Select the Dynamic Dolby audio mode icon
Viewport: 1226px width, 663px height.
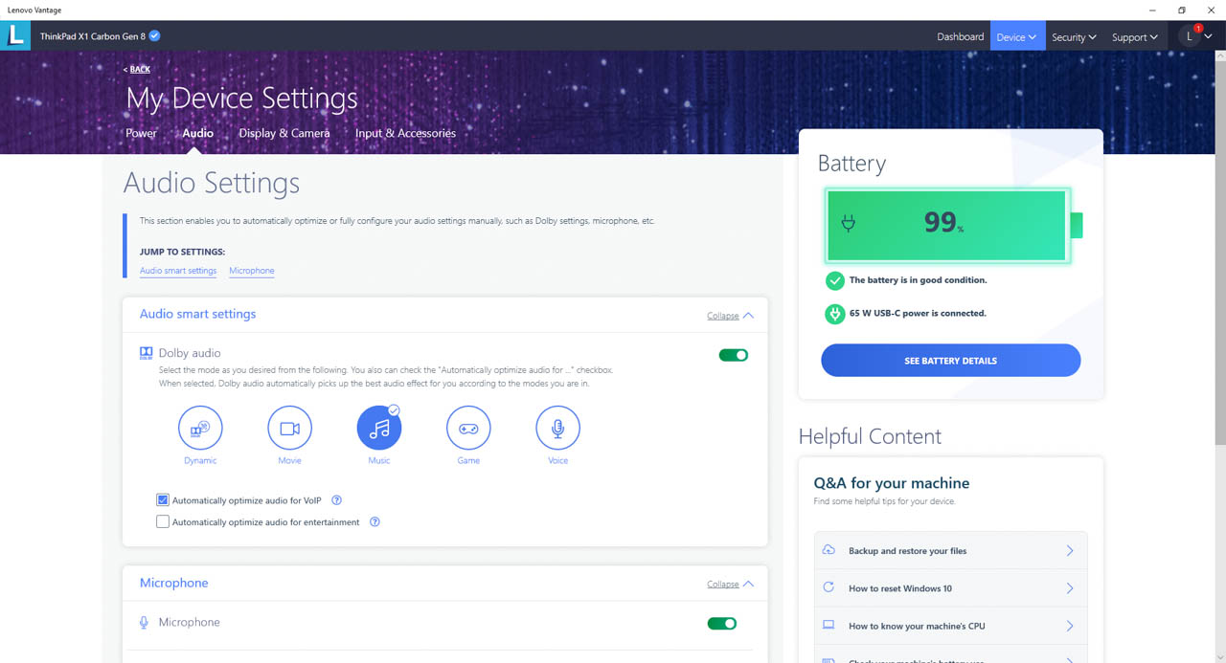click(200, 429)
